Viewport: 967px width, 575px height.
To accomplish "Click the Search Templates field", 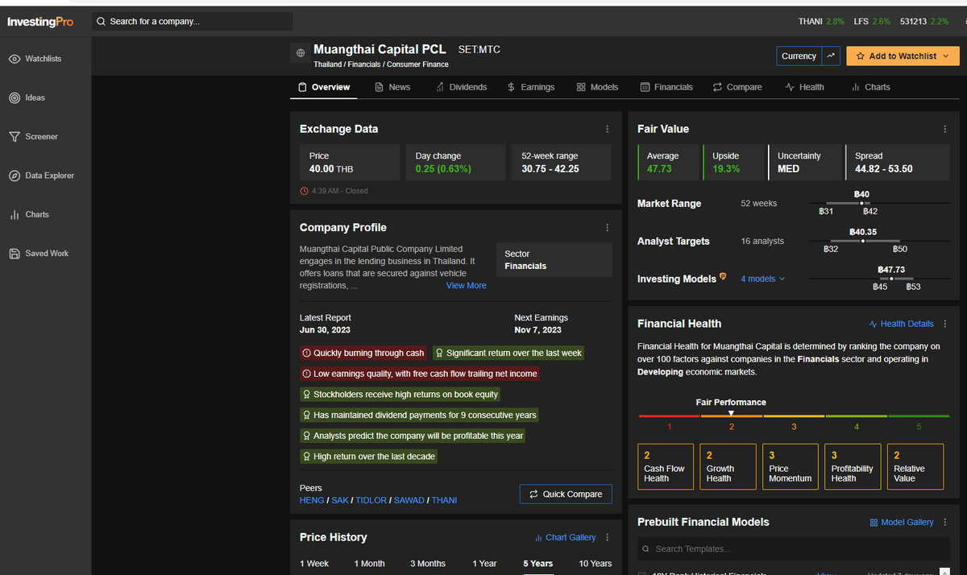I will click(x=794, y=549).
